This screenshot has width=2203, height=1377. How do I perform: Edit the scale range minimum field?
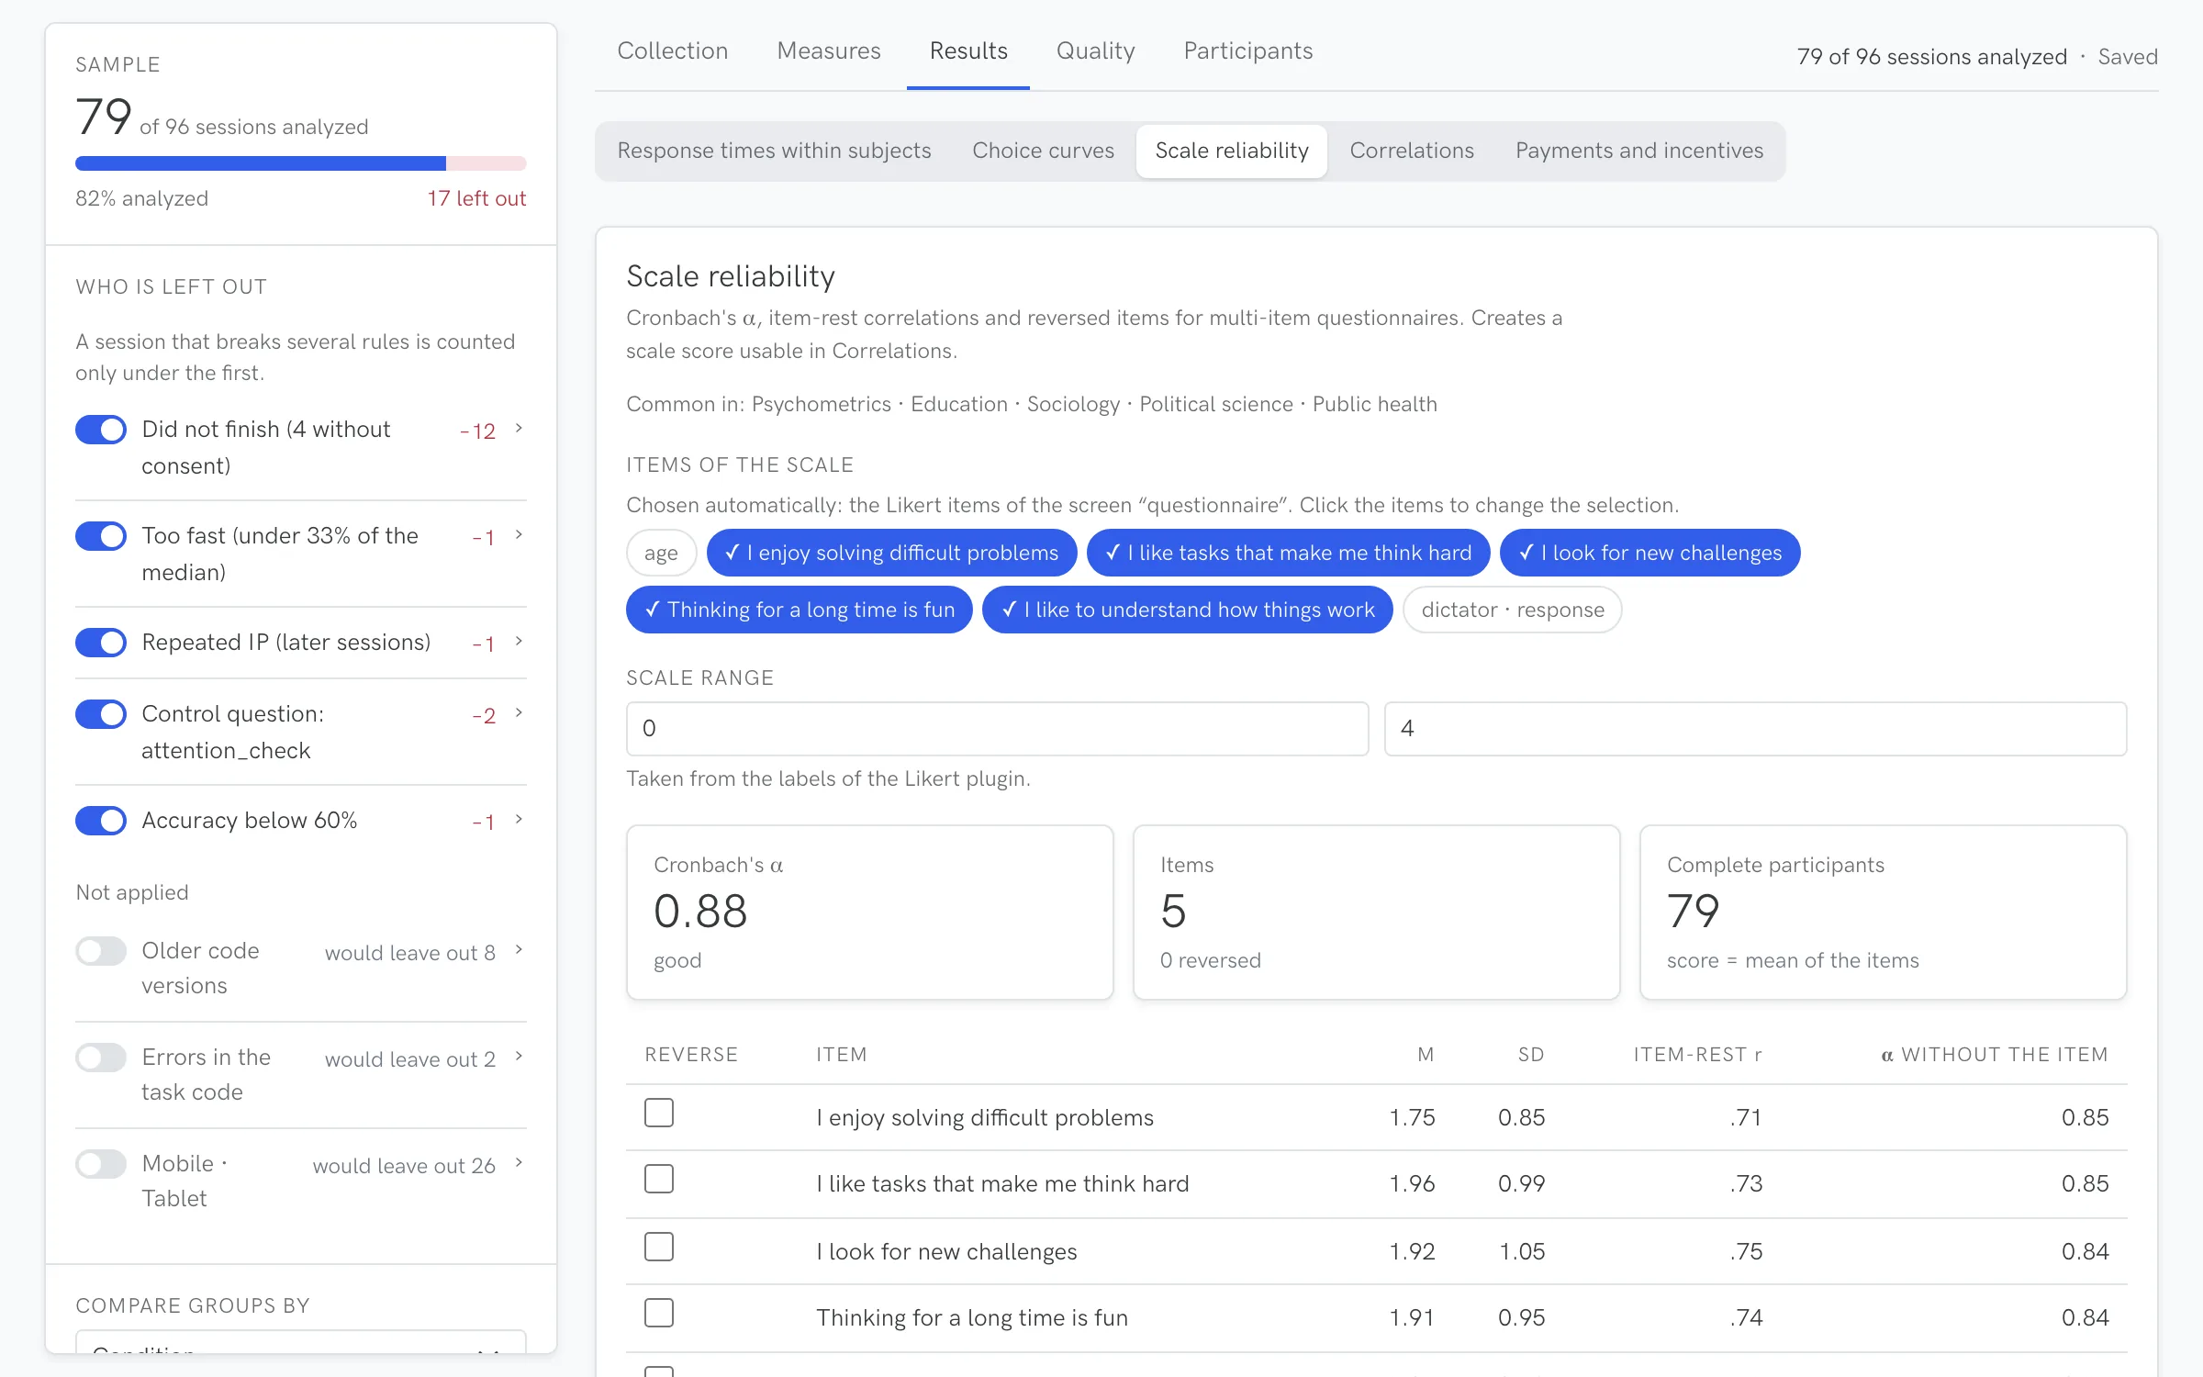998,729
